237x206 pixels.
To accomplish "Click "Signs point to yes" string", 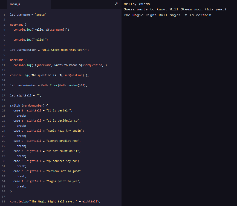I will tap(63, 181).
